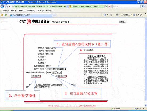
Task: Open the 收藏夹 menu
Action: click(x=31, y=11)
